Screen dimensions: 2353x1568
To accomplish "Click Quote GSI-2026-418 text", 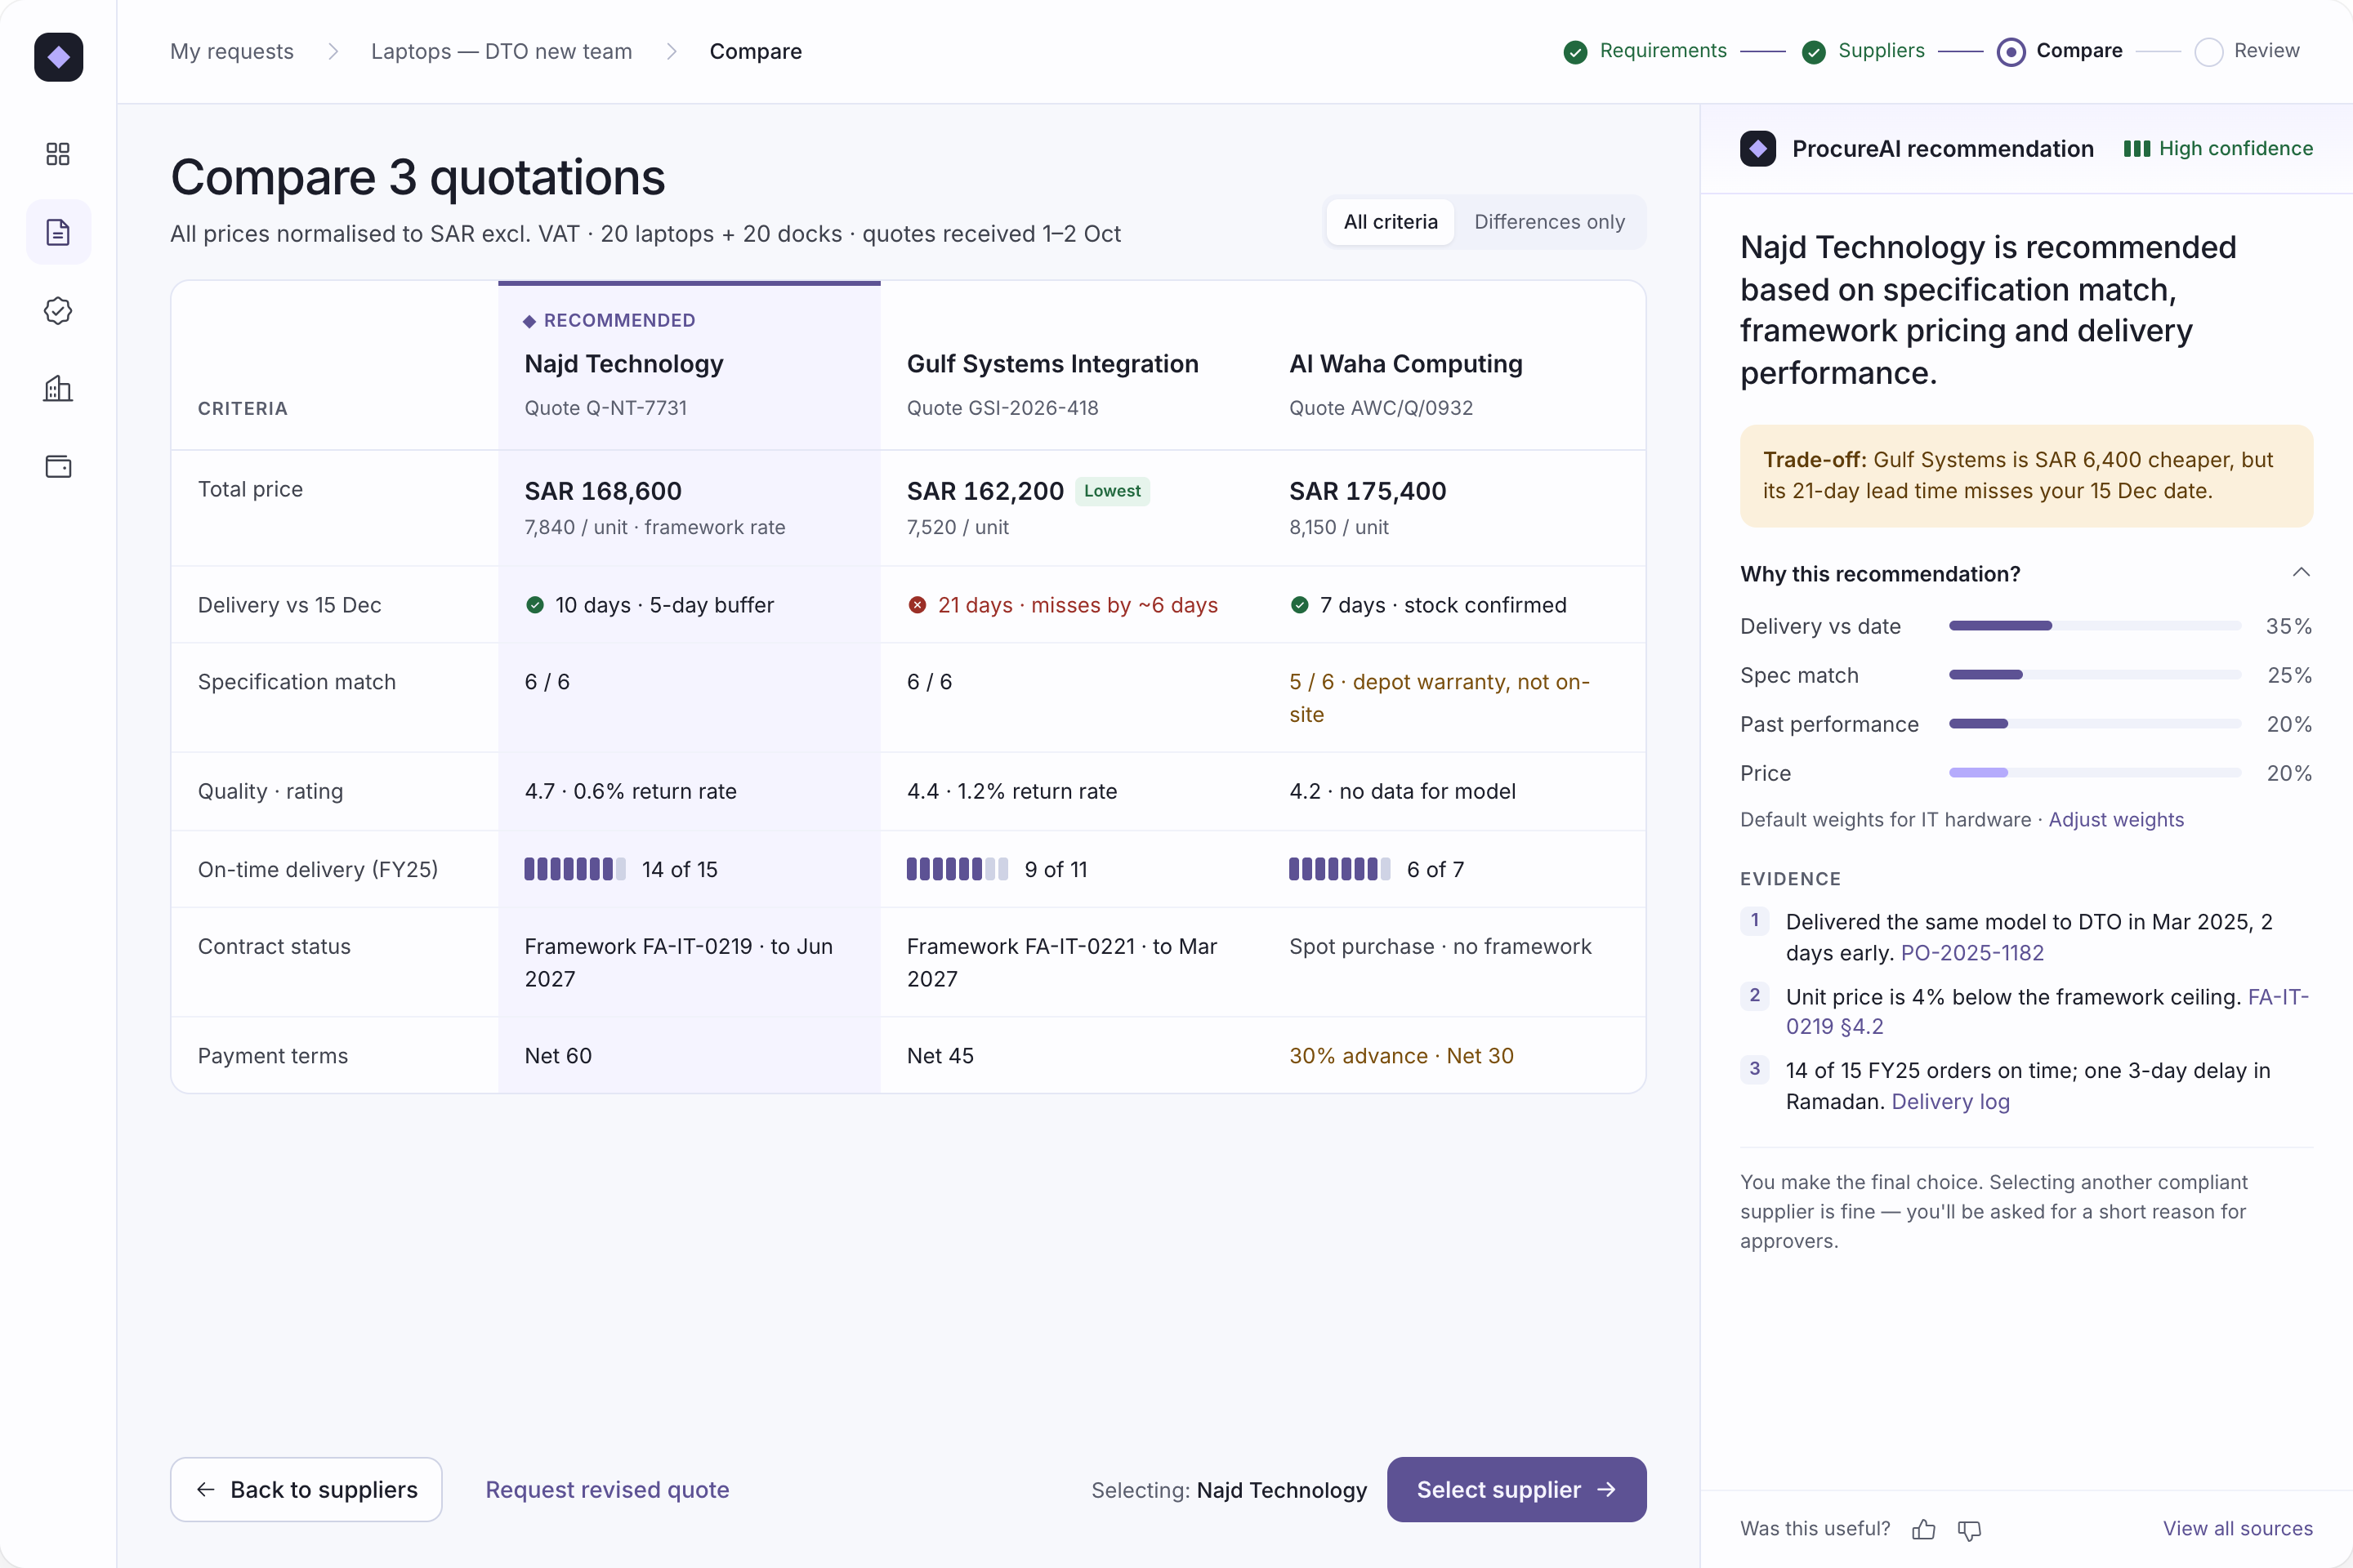I will [1002, 408].
